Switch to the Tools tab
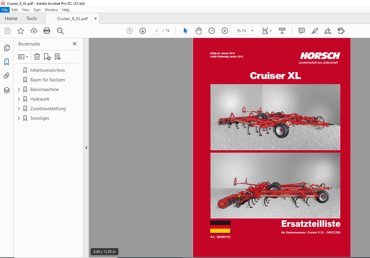Image resolution: width=370 pixels, height=258 pixels. tap(31, 19)
